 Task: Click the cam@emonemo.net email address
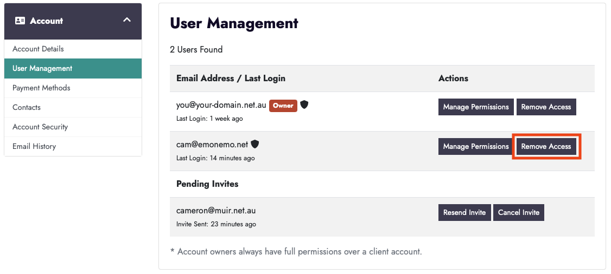point(212,145)
